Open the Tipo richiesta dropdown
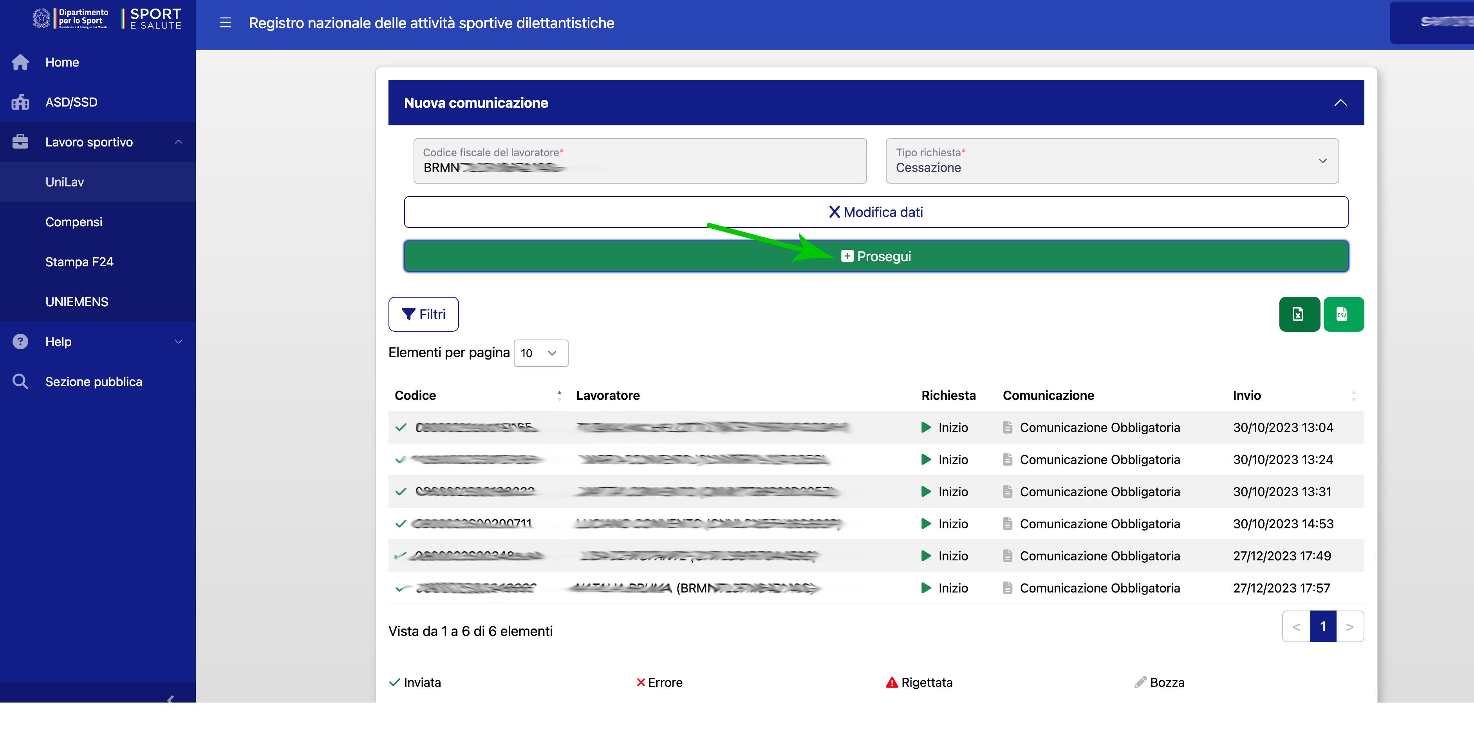1474x737 pixels. point(1112,161)
